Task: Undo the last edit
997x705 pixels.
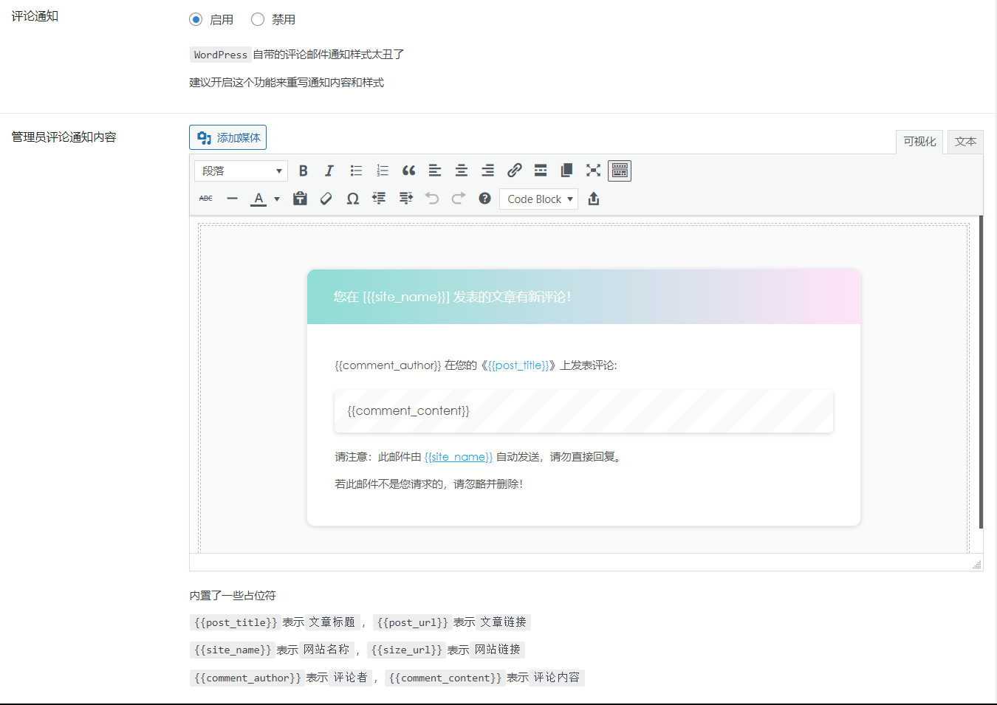Action: (x=432, y=199)
